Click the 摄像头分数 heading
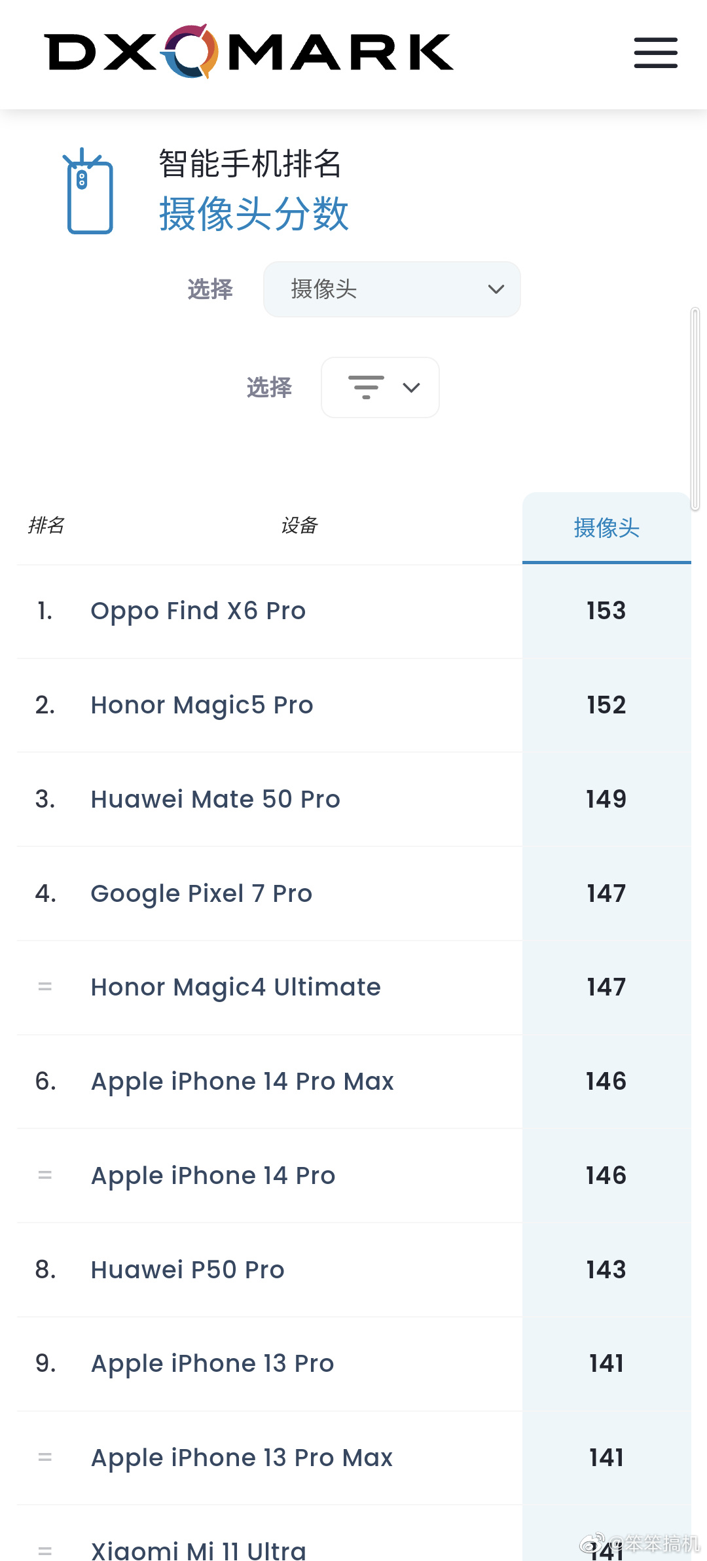Viewport: 707px width, 1561px height. click(x=254, y=214)
